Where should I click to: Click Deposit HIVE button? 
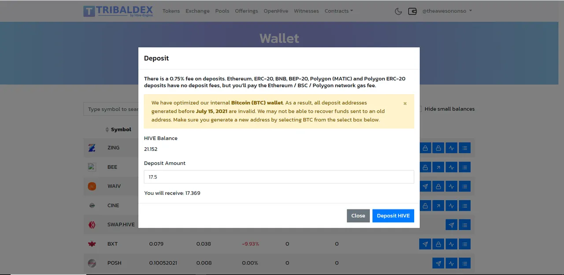coord(393,216)
